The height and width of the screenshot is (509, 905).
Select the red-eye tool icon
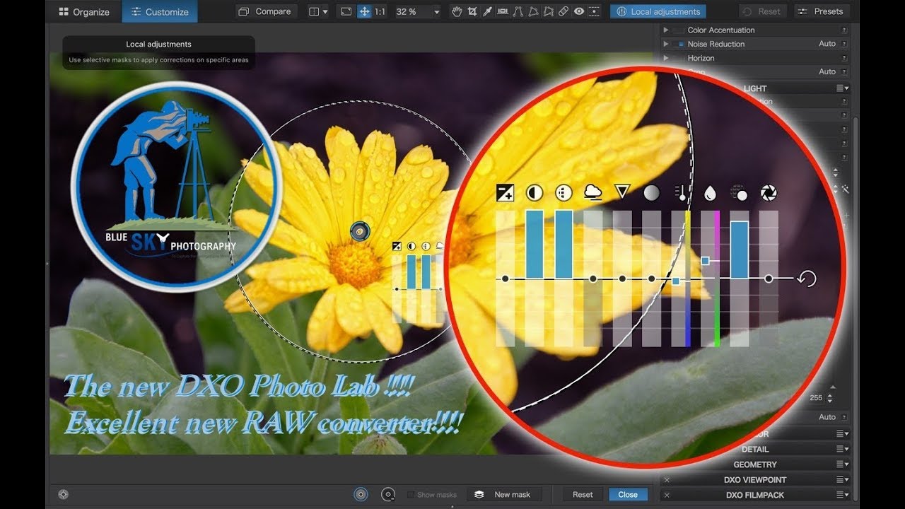[x=579, y=11]
